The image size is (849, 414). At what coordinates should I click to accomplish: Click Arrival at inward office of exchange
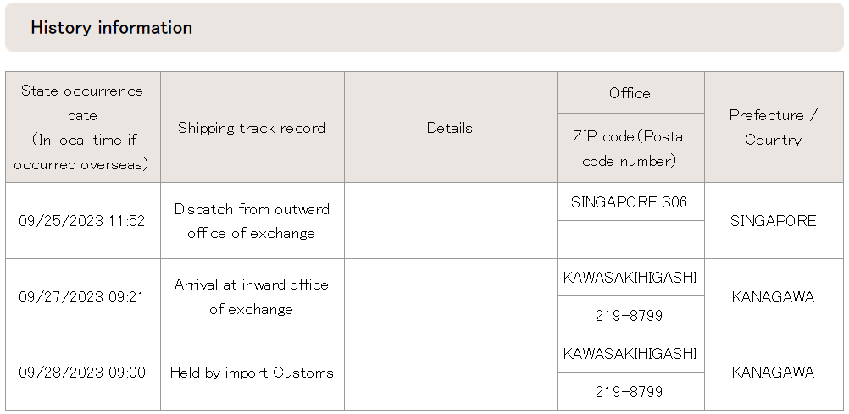252,297
